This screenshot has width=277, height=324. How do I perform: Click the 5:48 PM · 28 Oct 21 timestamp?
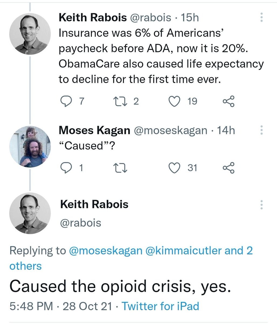tap(61, 306)
